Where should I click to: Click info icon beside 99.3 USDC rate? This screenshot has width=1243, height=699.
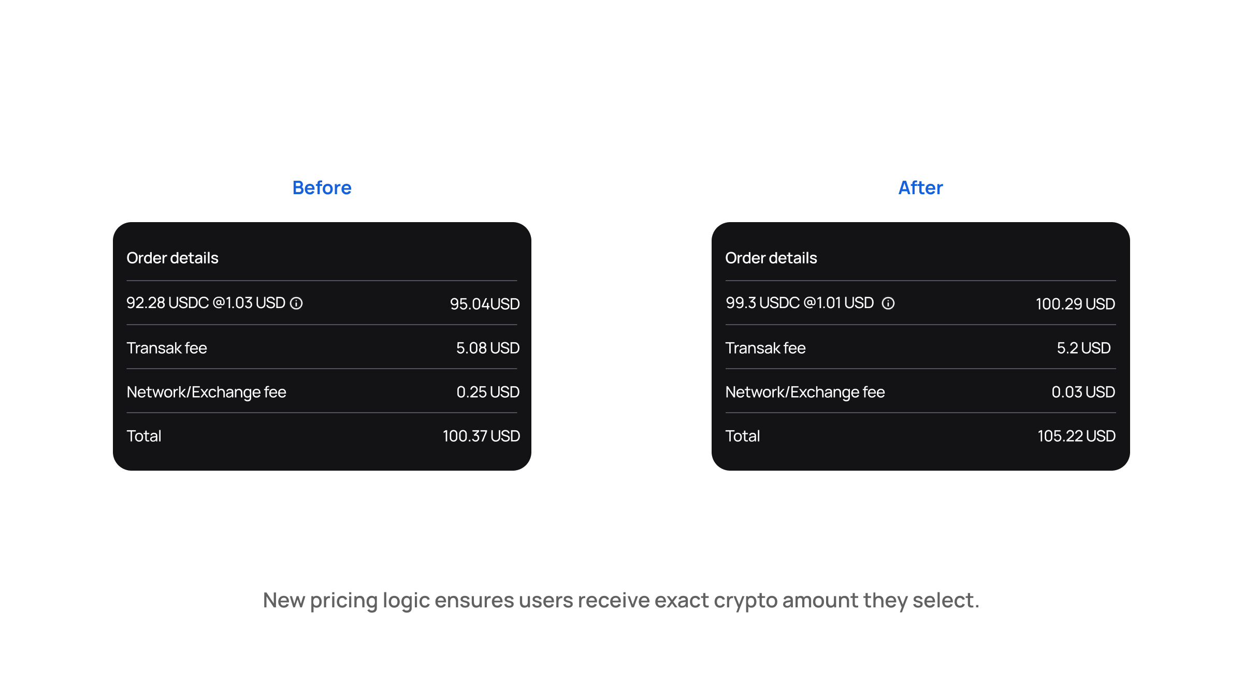888,303
